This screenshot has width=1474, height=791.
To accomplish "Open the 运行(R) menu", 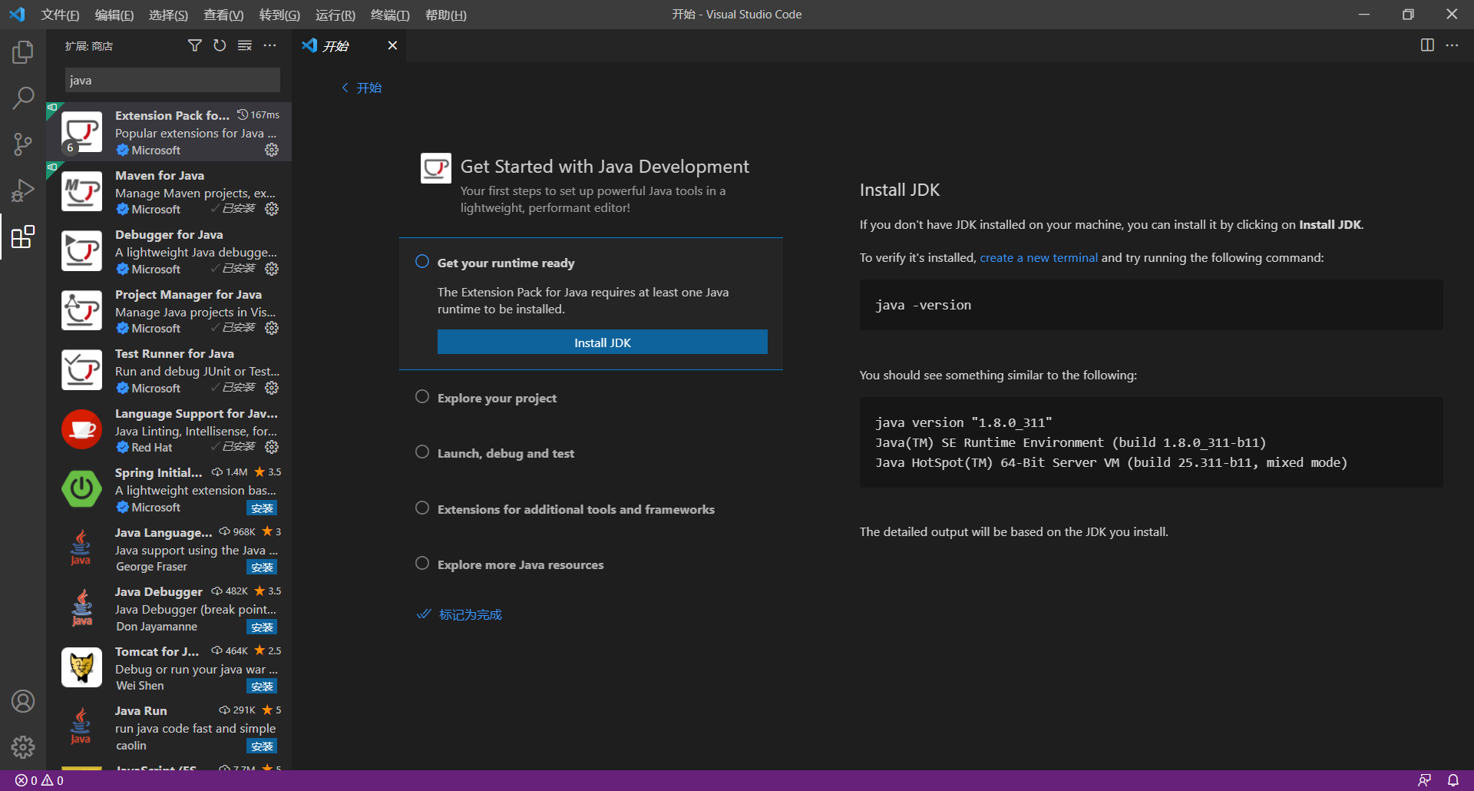I will (335, 15).
